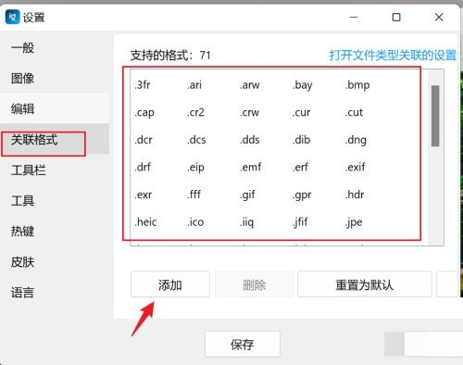The width and height of the screenshot is (463, 365).
Task: Click the app logo icon in title bar
Action: 13,17
